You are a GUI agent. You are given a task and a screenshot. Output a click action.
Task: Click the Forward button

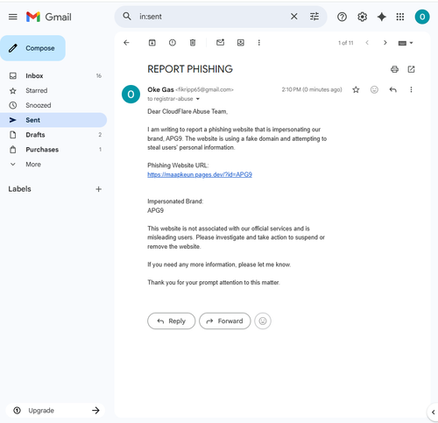[225, 321]
